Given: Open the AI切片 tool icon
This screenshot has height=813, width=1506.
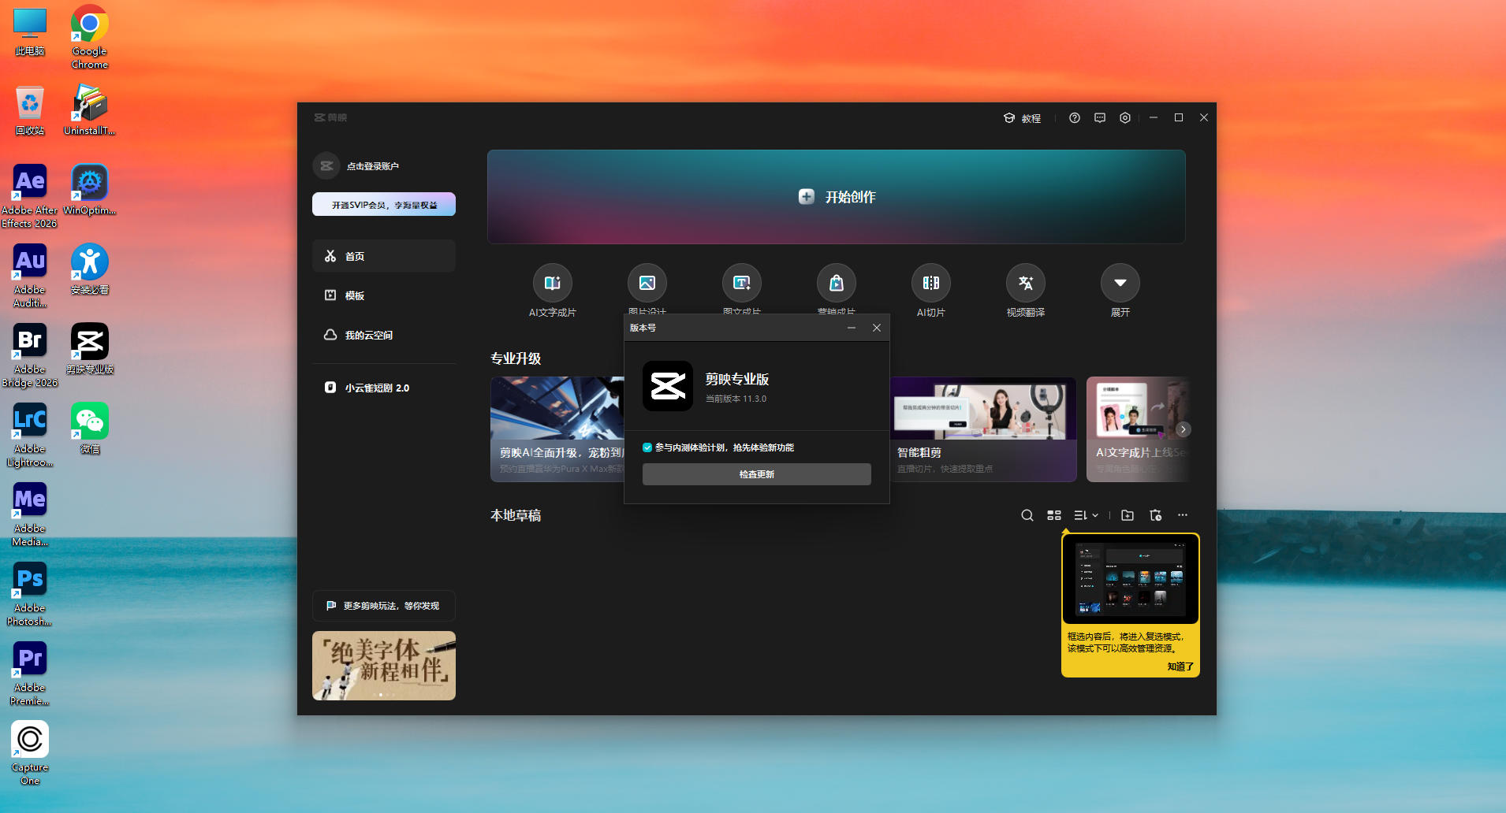Looking at the screenshot, I should click(930, 283).
